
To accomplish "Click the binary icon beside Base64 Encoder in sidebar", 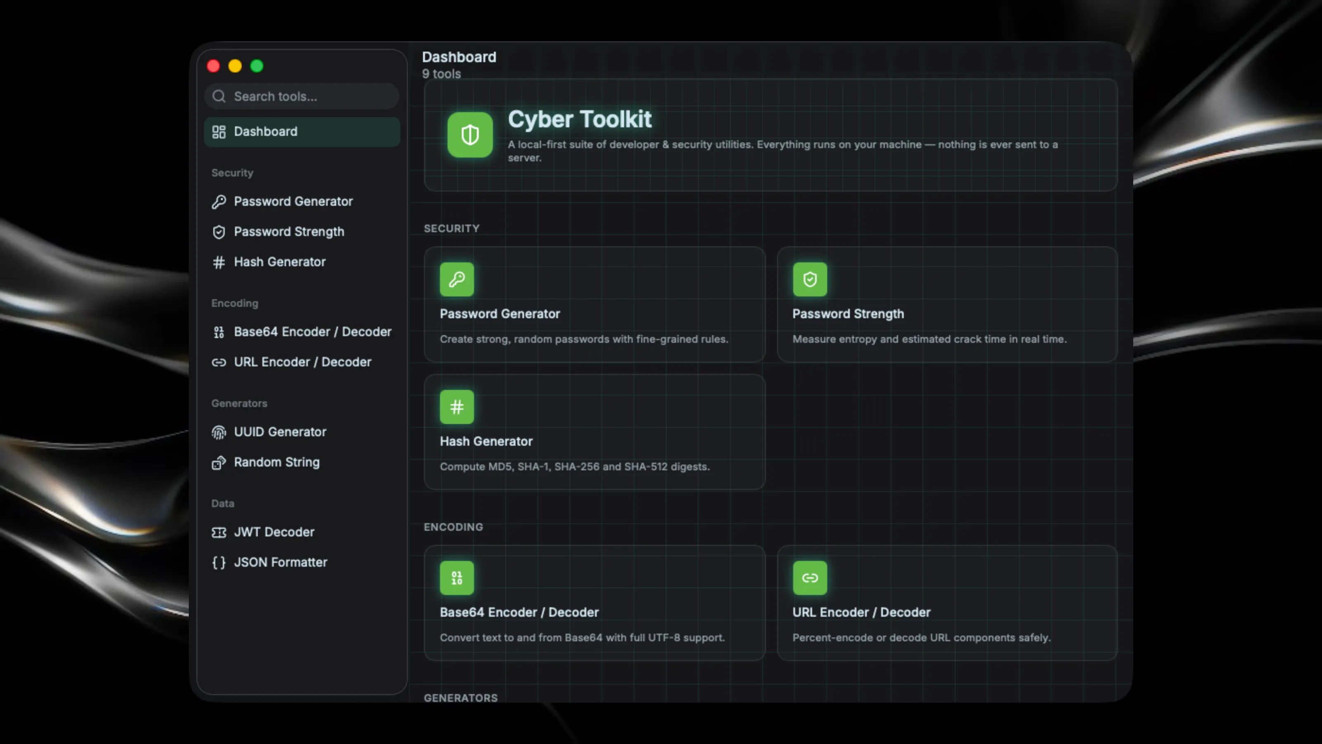I will (x=219, y=332).
